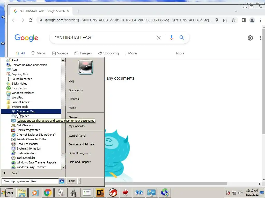Click the Start button
This screenshot has width=265, height=198.
click(7, 193)
